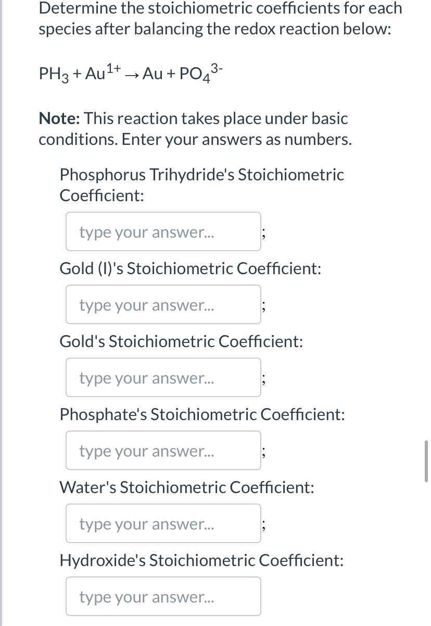Click the Phosphorus Trihydride's Stoichiometric Coefficient label
Image resolution: width=431 pixels, height=626 pixels.
pyautogui.click(x=202, y=185)
